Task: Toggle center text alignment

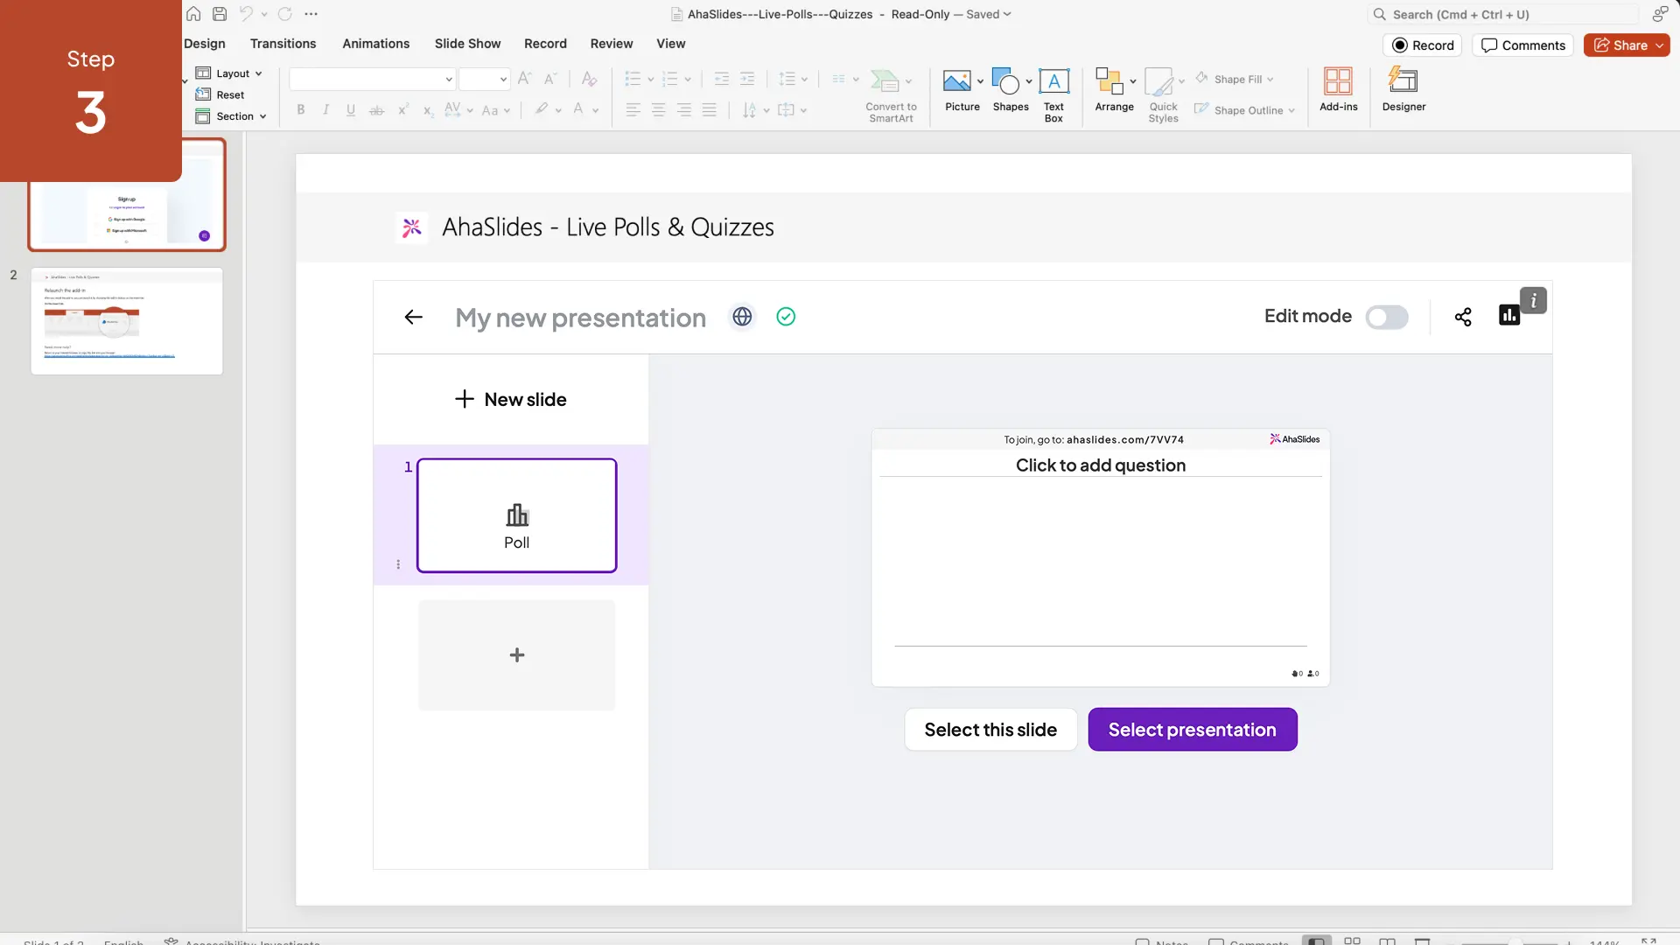Action: pyautogui.click(x=658, y=109)
